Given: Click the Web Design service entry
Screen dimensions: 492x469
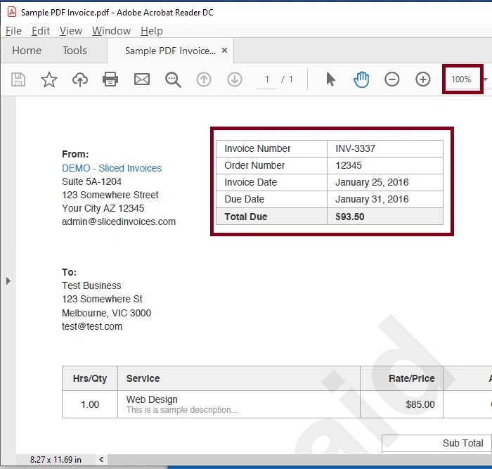Looking at the screenshot, I should [152, 399].
